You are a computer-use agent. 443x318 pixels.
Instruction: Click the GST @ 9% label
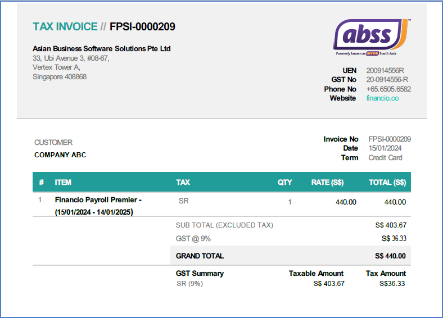click(193, 239)
